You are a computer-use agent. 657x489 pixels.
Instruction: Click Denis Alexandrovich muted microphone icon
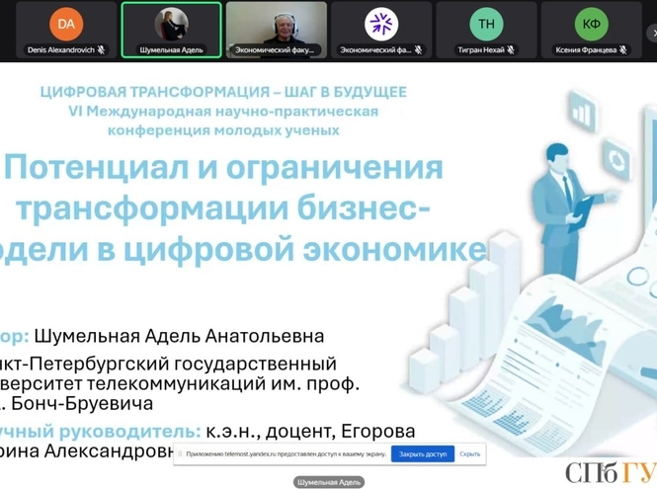101,49
